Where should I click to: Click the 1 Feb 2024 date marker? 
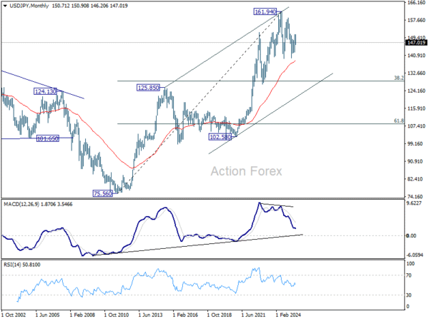pyautogui.click(x=288, y=315)
